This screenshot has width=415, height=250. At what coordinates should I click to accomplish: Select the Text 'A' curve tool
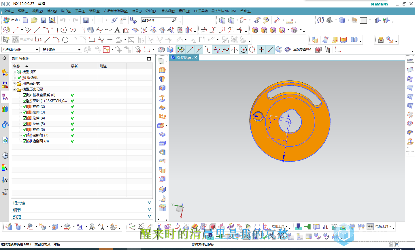117,30
